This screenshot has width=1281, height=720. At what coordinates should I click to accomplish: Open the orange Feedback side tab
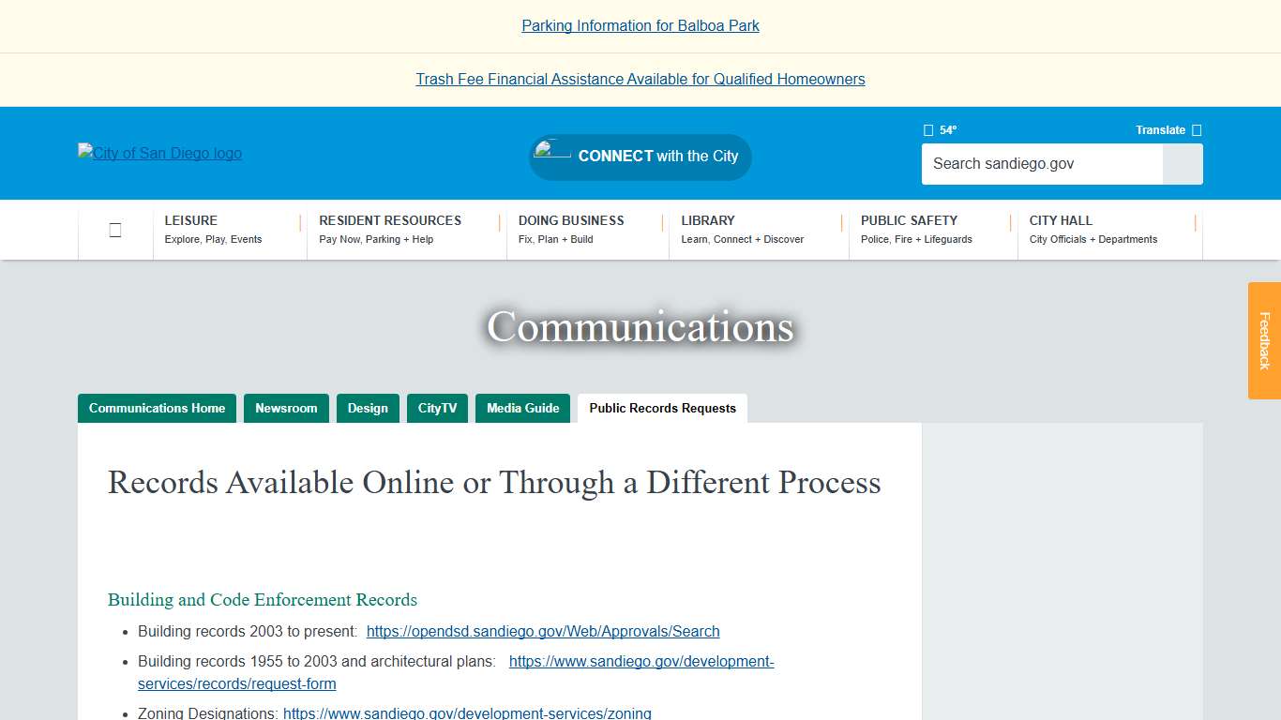(1265, 341)
